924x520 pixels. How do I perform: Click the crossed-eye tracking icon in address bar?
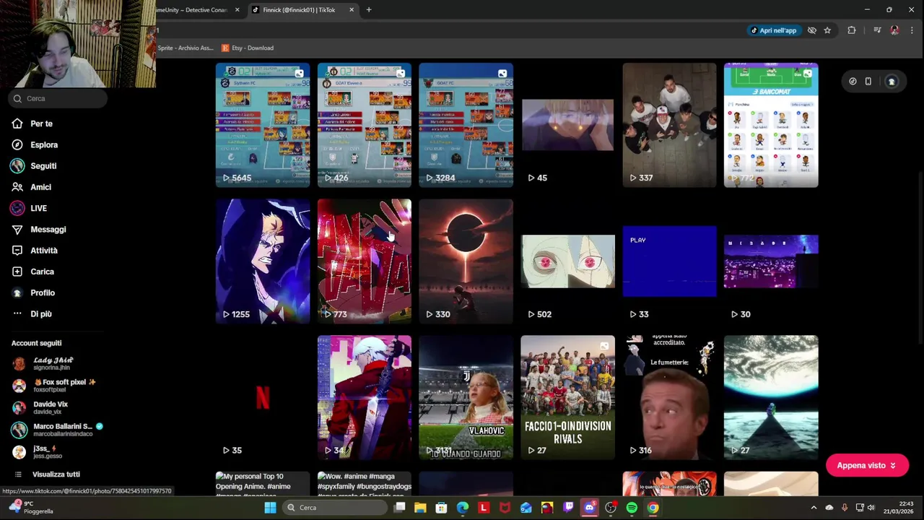click(x=812, y=30)
